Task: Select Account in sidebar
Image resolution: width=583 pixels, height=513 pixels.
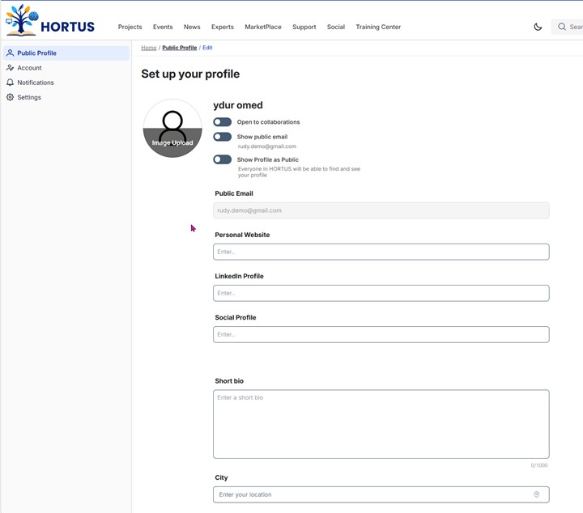Action: [66, 68]
